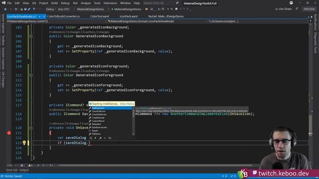Open the Output tab
Screen dimensions: 319x179
[24, 170]
